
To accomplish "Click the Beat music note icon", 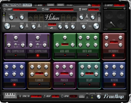I will [x=44, y=96].
